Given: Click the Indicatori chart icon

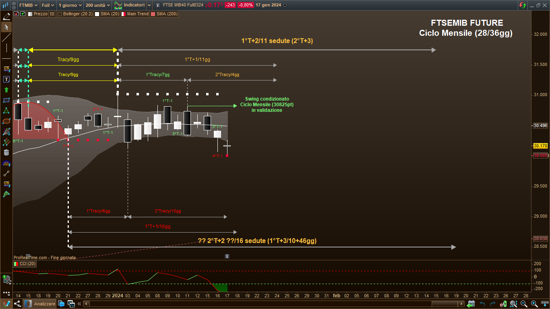Looking at the screenshot, I should (x=118, y=5).
